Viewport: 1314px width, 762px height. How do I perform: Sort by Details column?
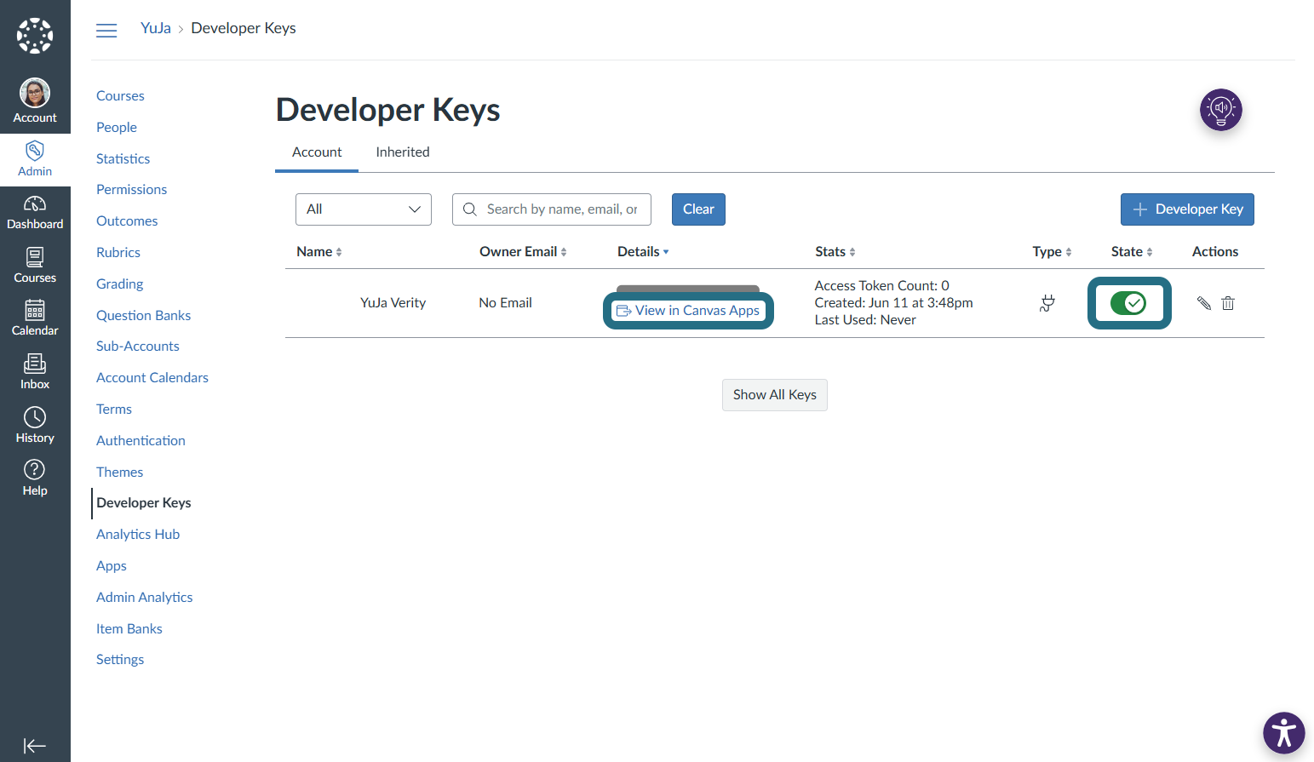pyautogui.click(x=643, y=252)
